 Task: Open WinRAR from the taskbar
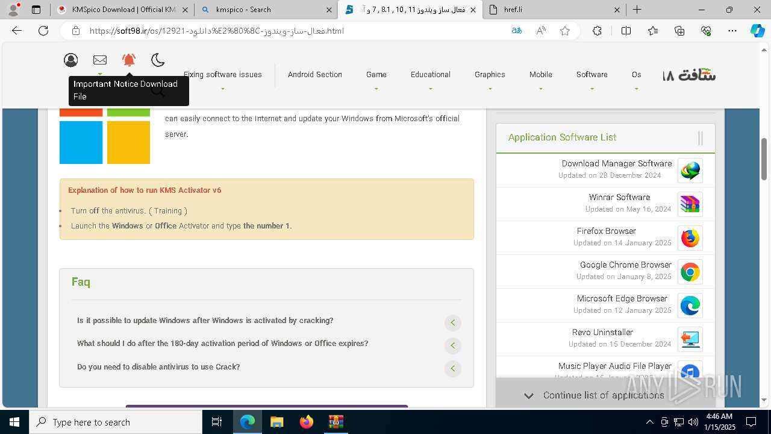coord(336,422)
